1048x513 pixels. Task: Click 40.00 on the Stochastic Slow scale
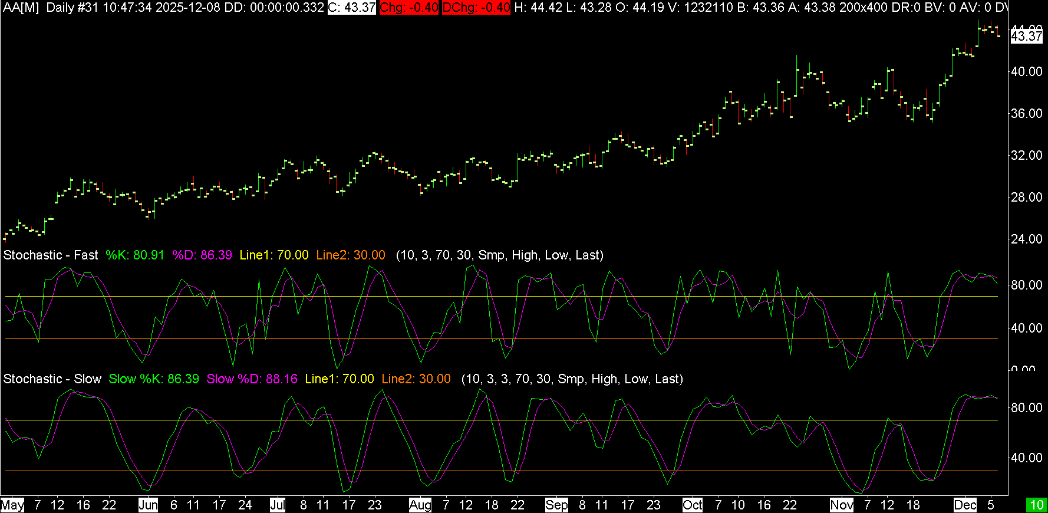point(1027,458)
